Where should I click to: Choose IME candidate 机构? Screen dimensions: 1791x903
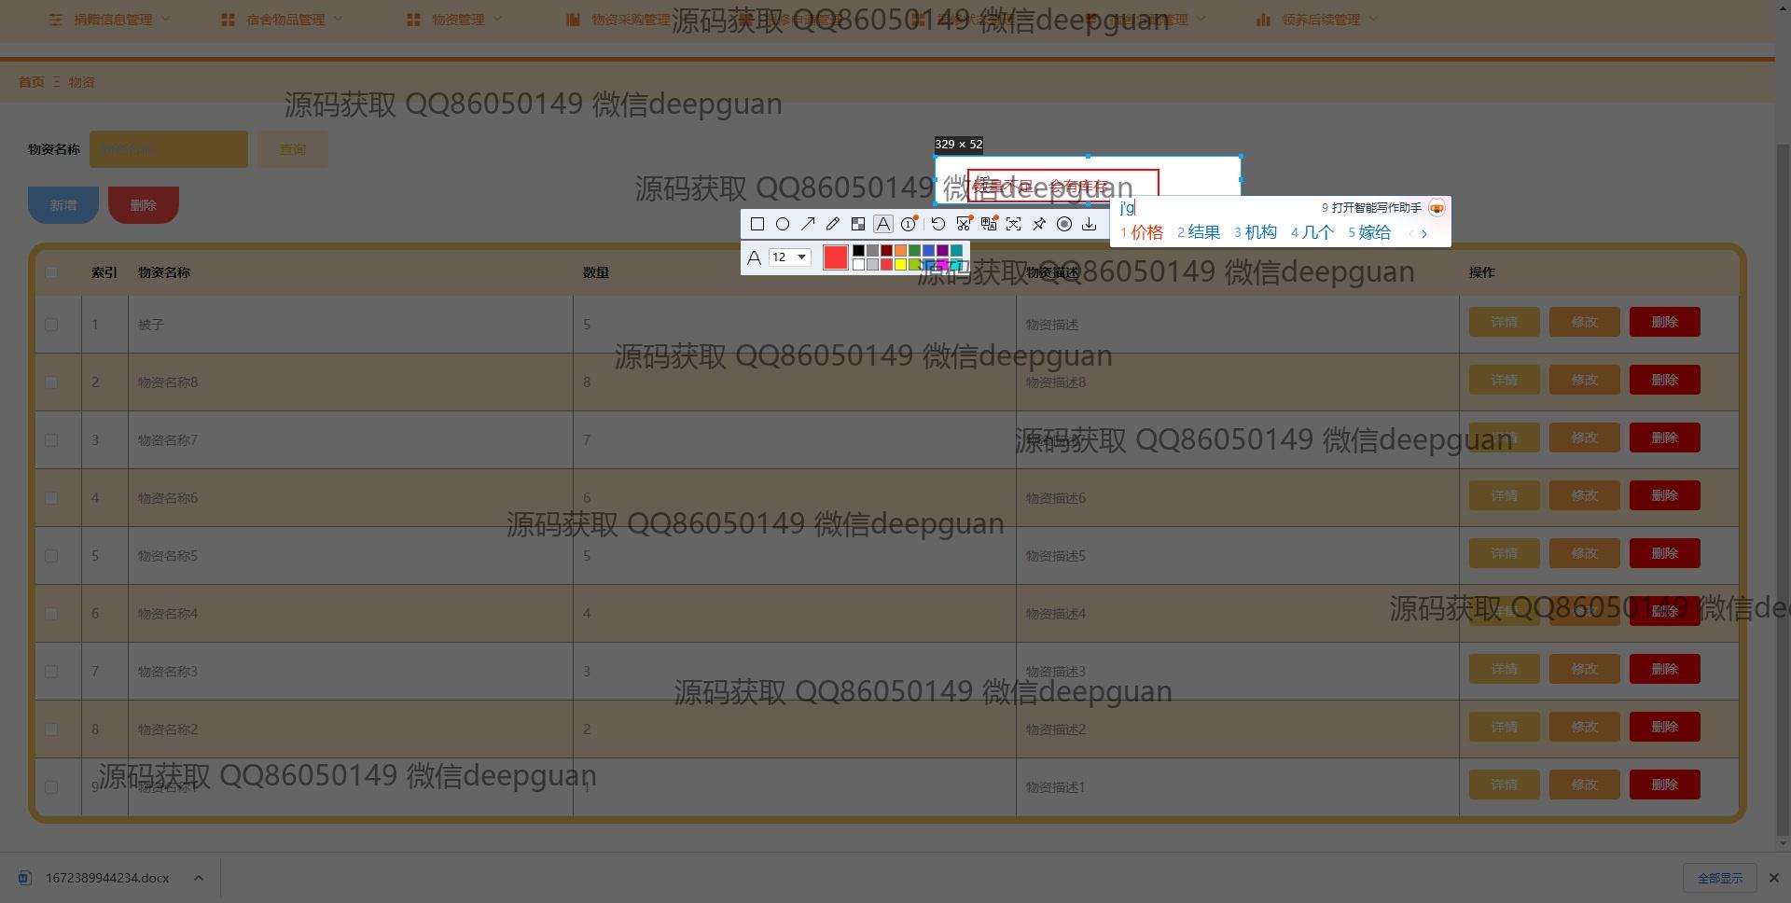point(1256,232)
